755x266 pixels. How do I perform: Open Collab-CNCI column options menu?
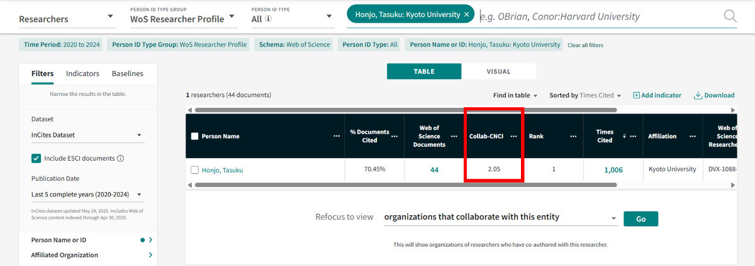click(514, 136)
